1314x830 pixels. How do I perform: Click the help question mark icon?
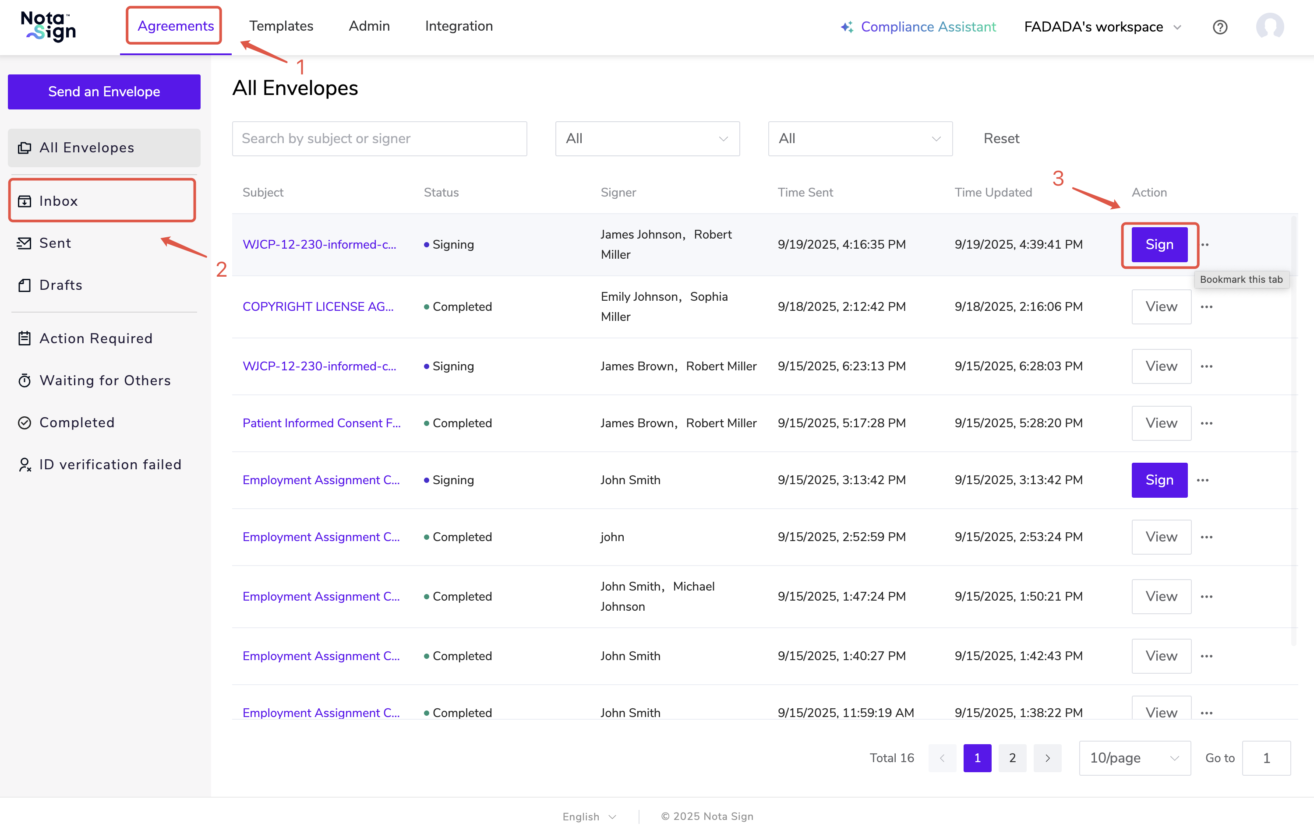click(x=1219, y=27)
